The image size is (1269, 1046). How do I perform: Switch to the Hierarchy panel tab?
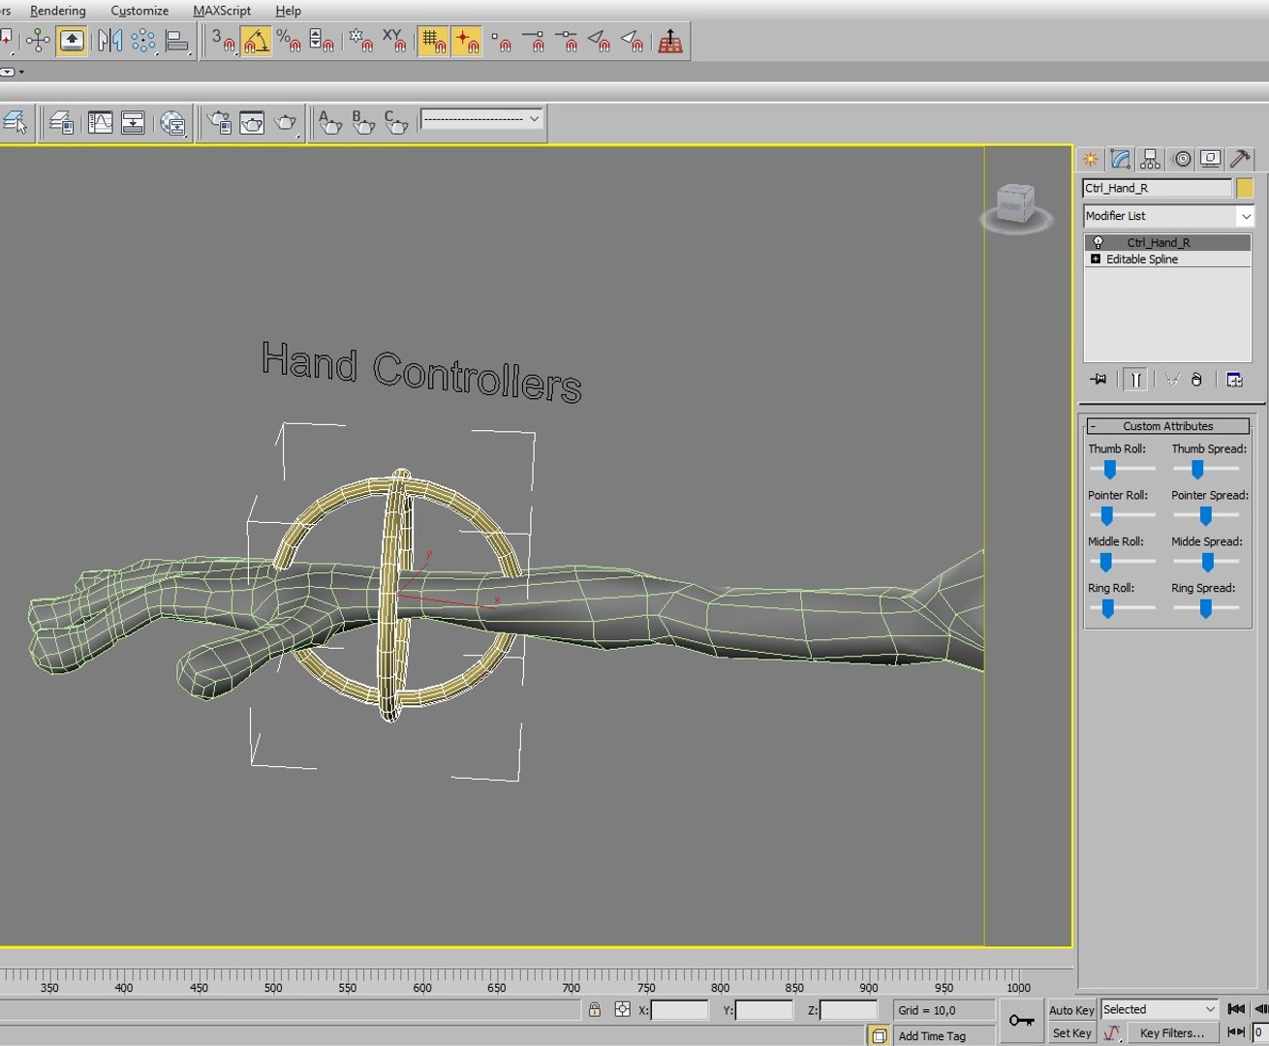1150,159
